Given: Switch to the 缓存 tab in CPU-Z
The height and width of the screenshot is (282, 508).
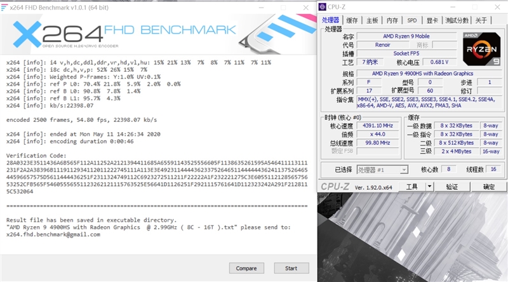Looking at the screenshot, I should [352, 20].
